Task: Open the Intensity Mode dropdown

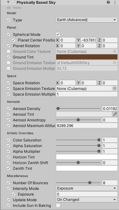Action: click(87, 188)
